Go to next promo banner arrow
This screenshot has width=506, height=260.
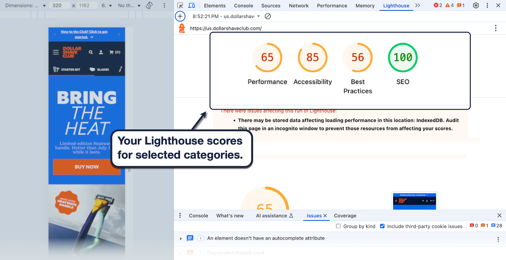coord(119,34)
